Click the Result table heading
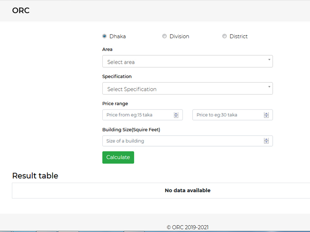The width and height of the screenshot is (310, 232). coord(35,176)
